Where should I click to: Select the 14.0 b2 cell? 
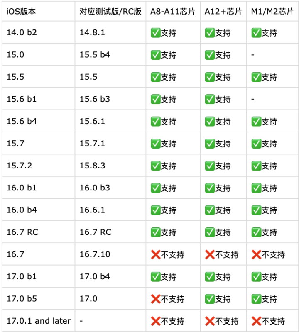(x=38, y=32)
